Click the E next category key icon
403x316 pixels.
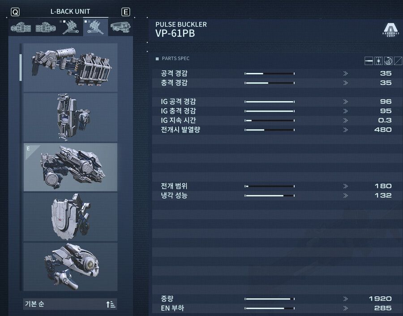pos(126,12)
